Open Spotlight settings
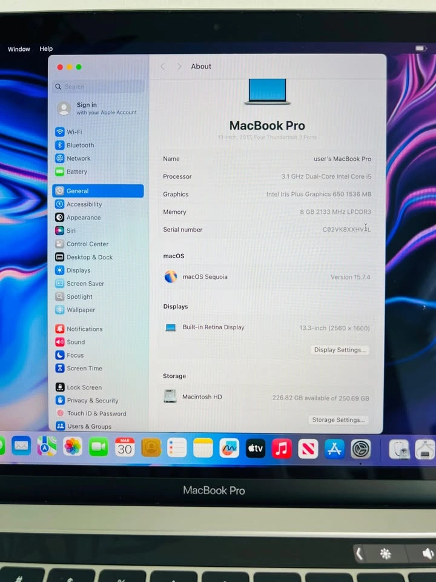Screen dimensions: 436x582 pyautogui.click(x=74, y=296)
